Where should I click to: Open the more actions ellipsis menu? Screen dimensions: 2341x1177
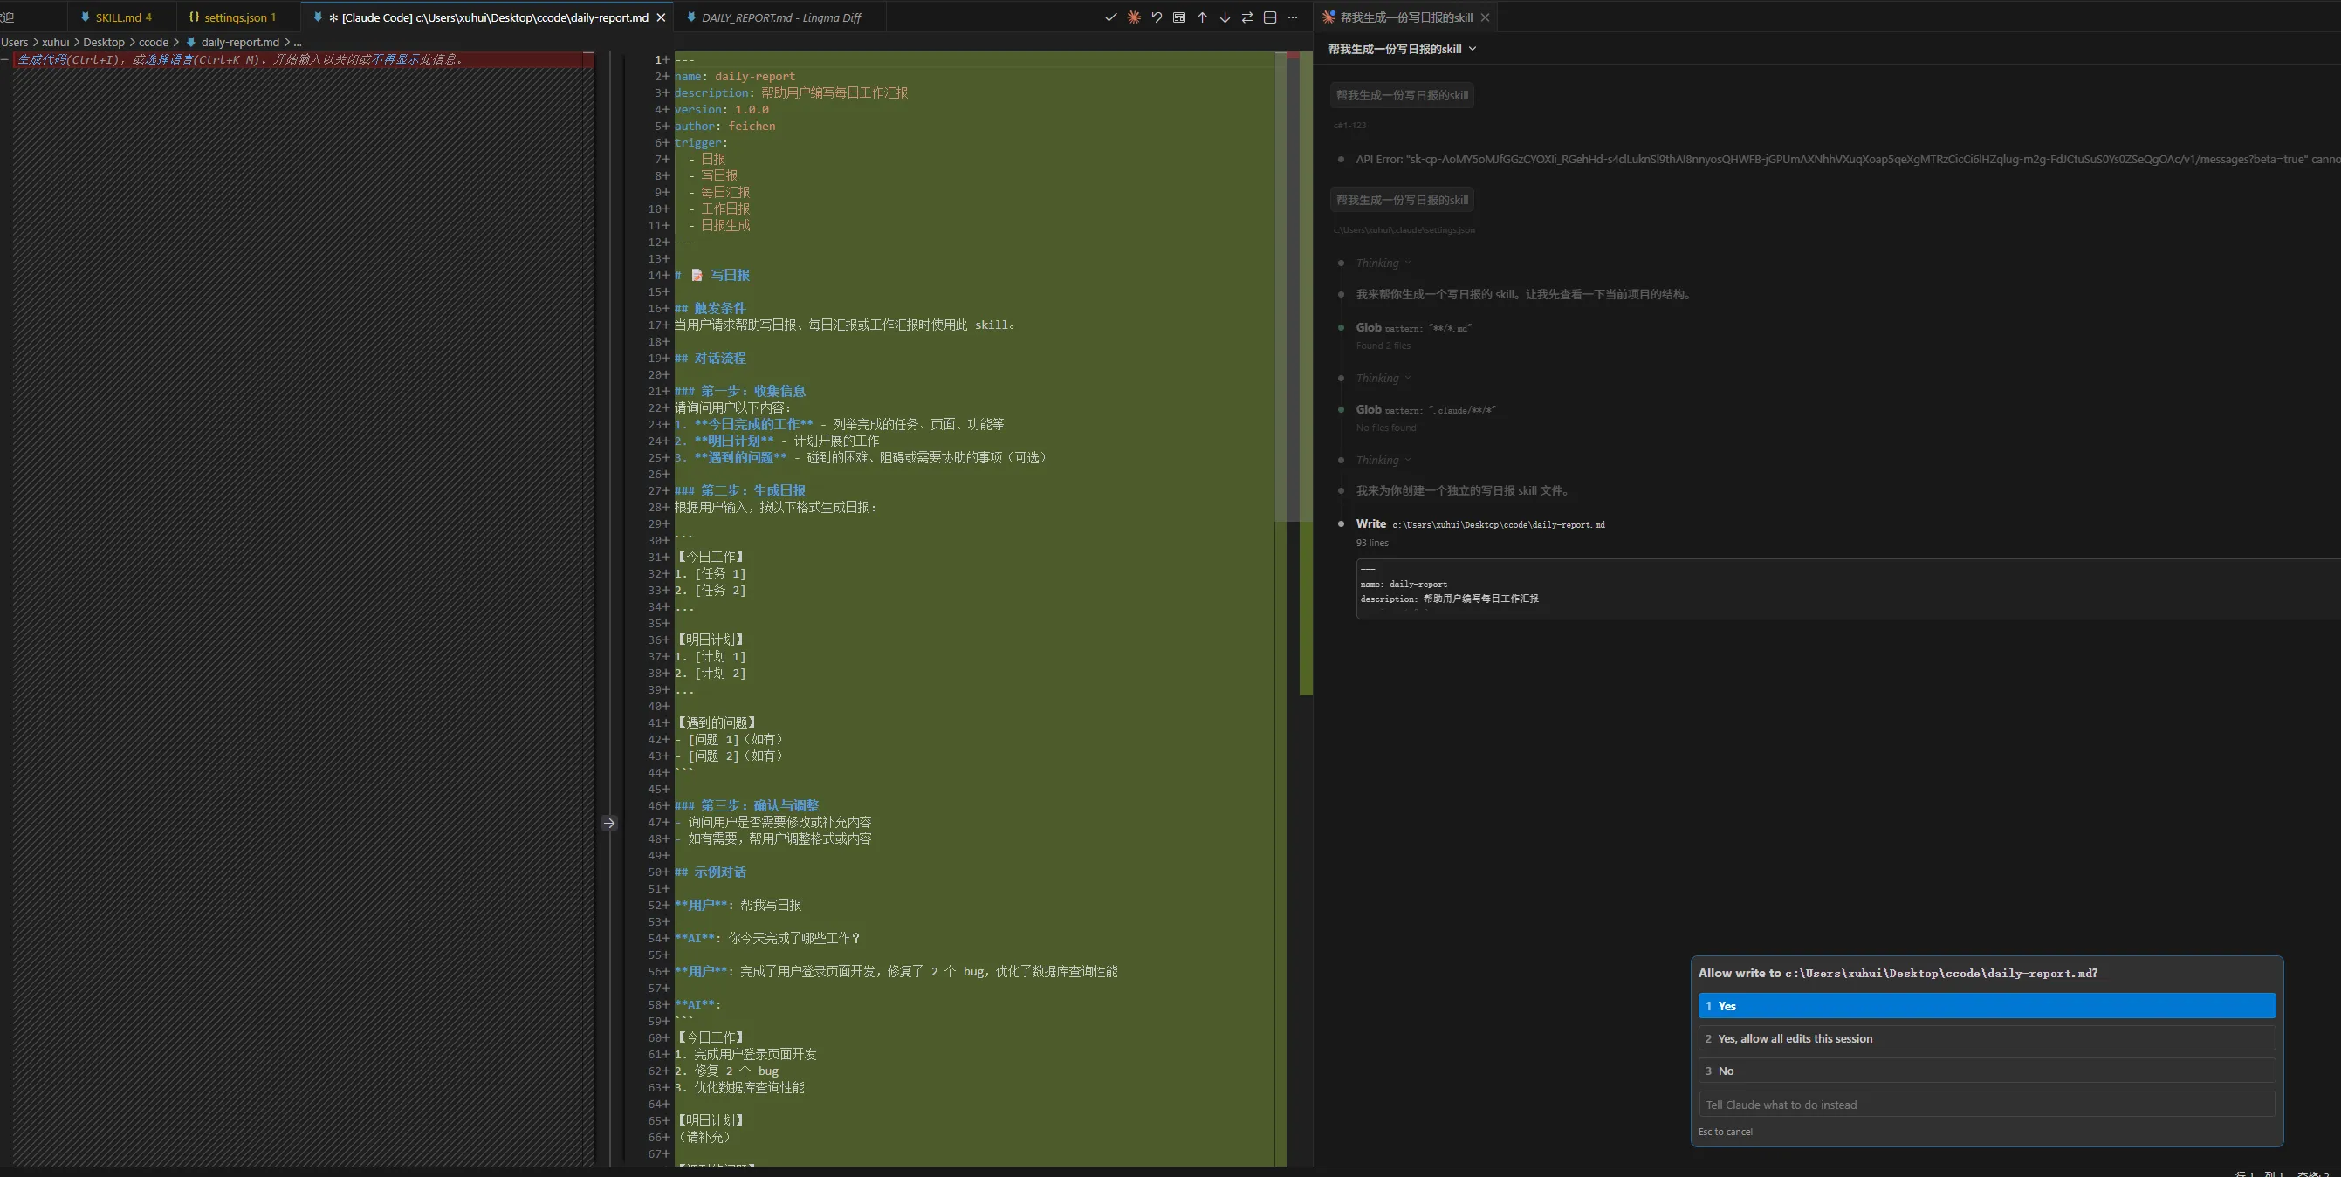pos(1293,17)
